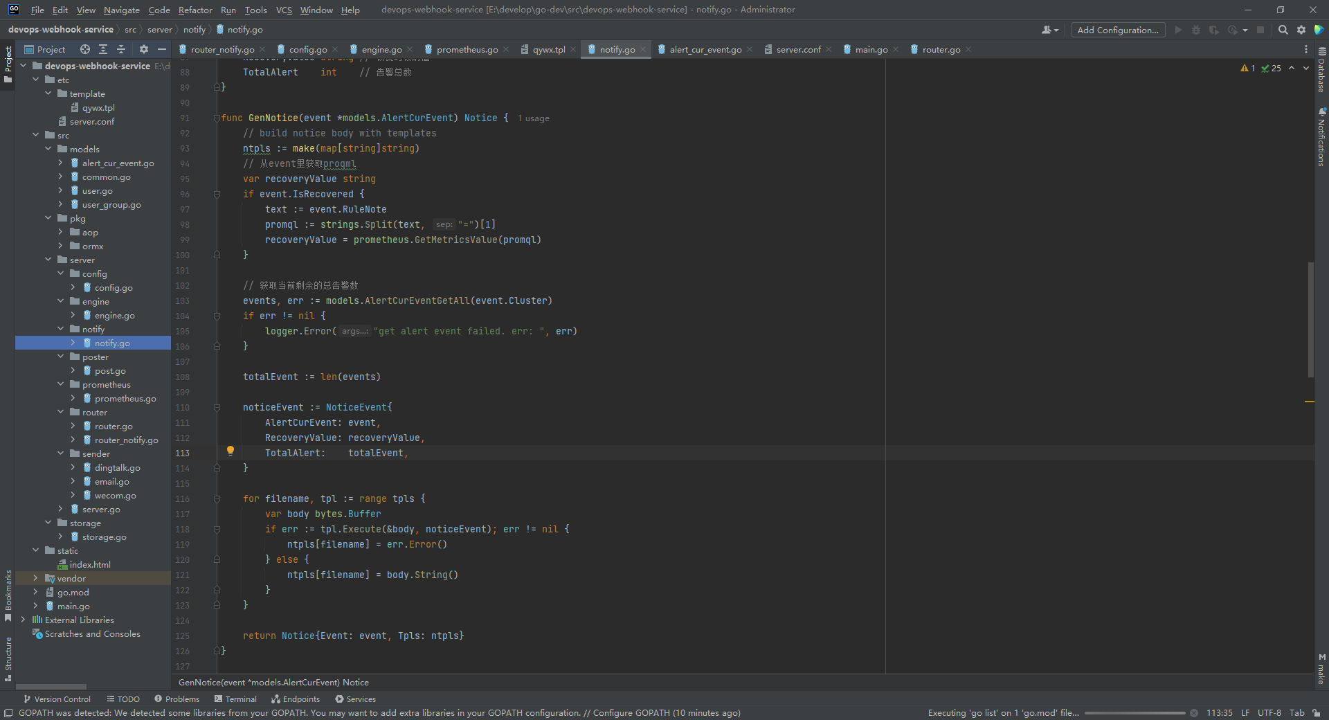Cancel the 'go list' background task

(1194, 712)
